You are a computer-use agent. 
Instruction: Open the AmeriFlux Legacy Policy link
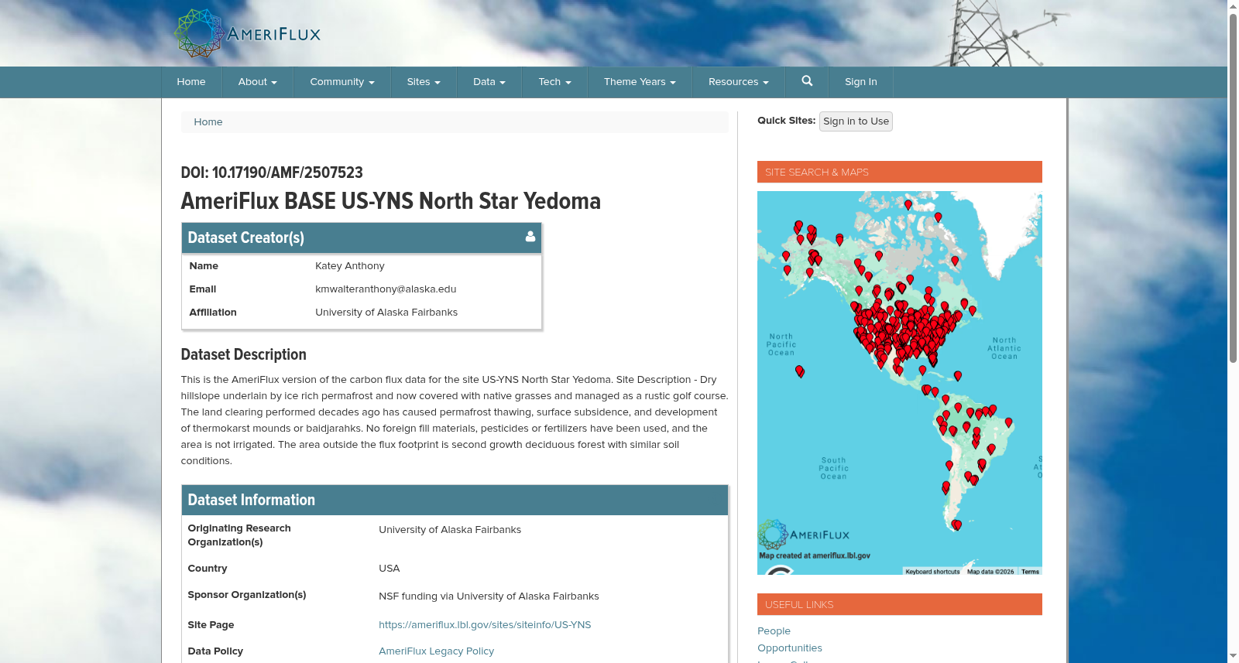[x=436, y=651]
